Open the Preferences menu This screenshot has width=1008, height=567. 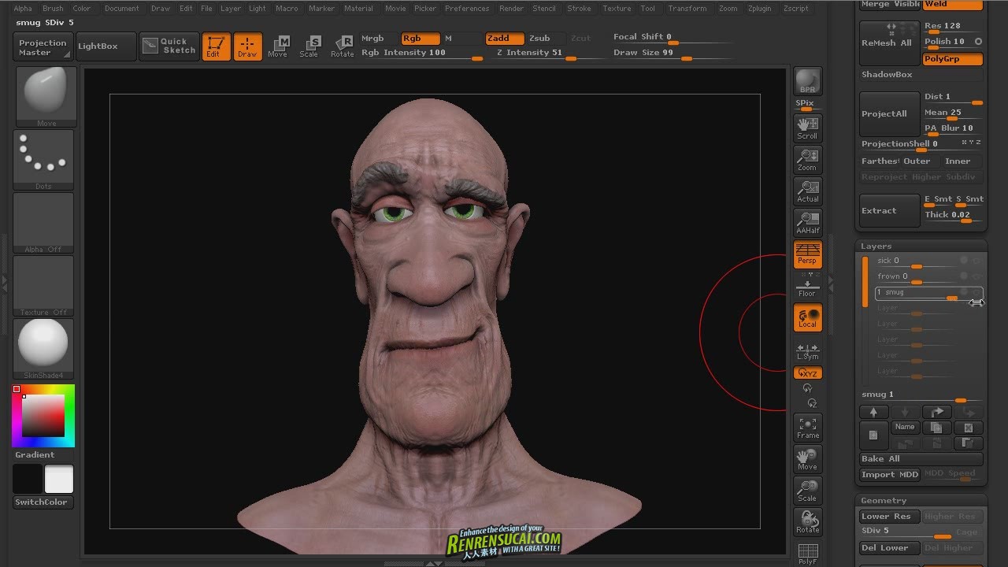click(x=467, y=8)
